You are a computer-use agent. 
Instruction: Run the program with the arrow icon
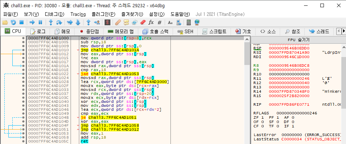(32, 22)
